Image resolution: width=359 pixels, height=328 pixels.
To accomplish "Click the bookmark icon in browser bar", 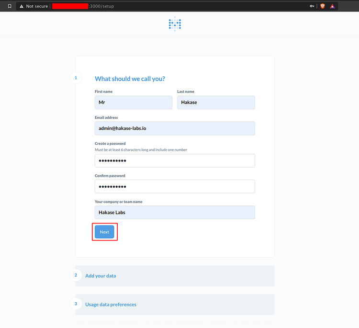I will pos(10,6).
